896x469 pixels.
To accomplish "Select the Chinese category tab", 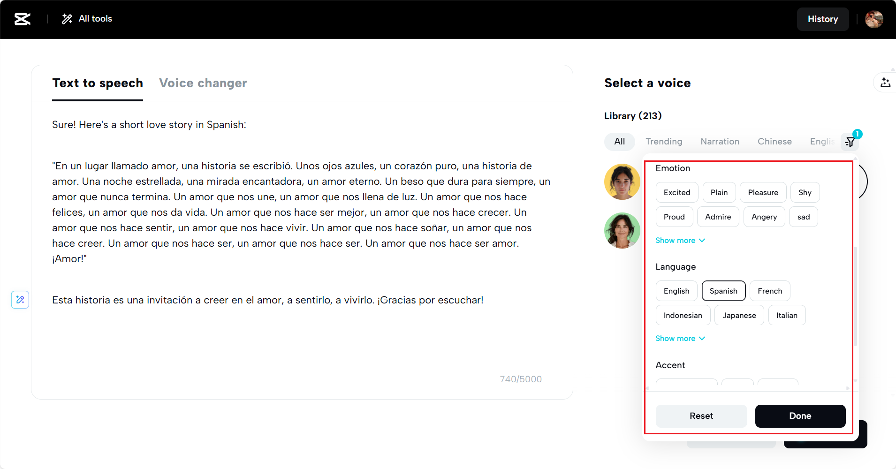I will click(x=775, y=142).
